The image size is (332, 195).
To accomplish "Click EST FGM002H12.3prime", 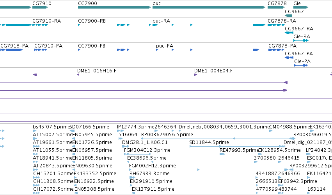I will [x=153, y=166].
